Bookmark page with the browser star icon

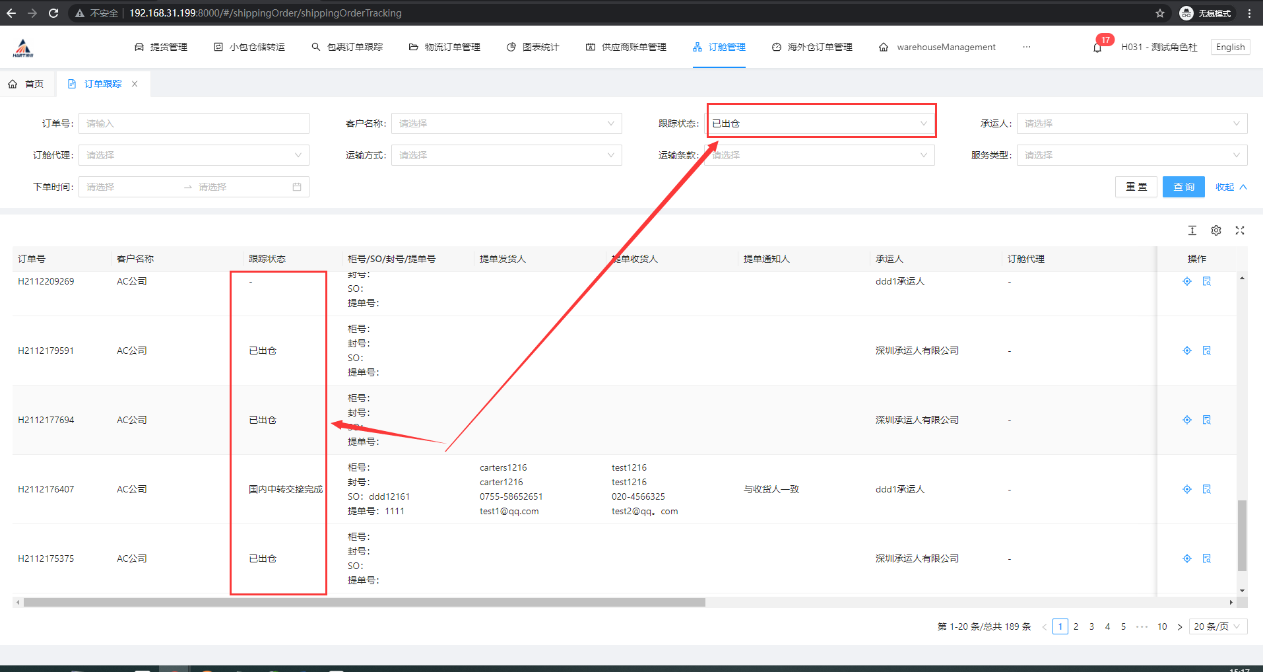pos(1160,13)
